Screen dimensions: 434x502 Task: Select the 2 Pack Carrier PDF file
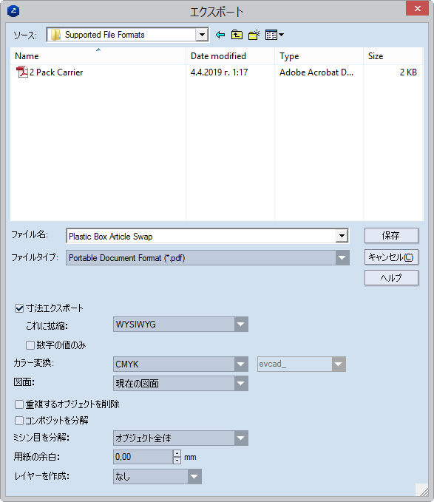click(x=50, y=72)
